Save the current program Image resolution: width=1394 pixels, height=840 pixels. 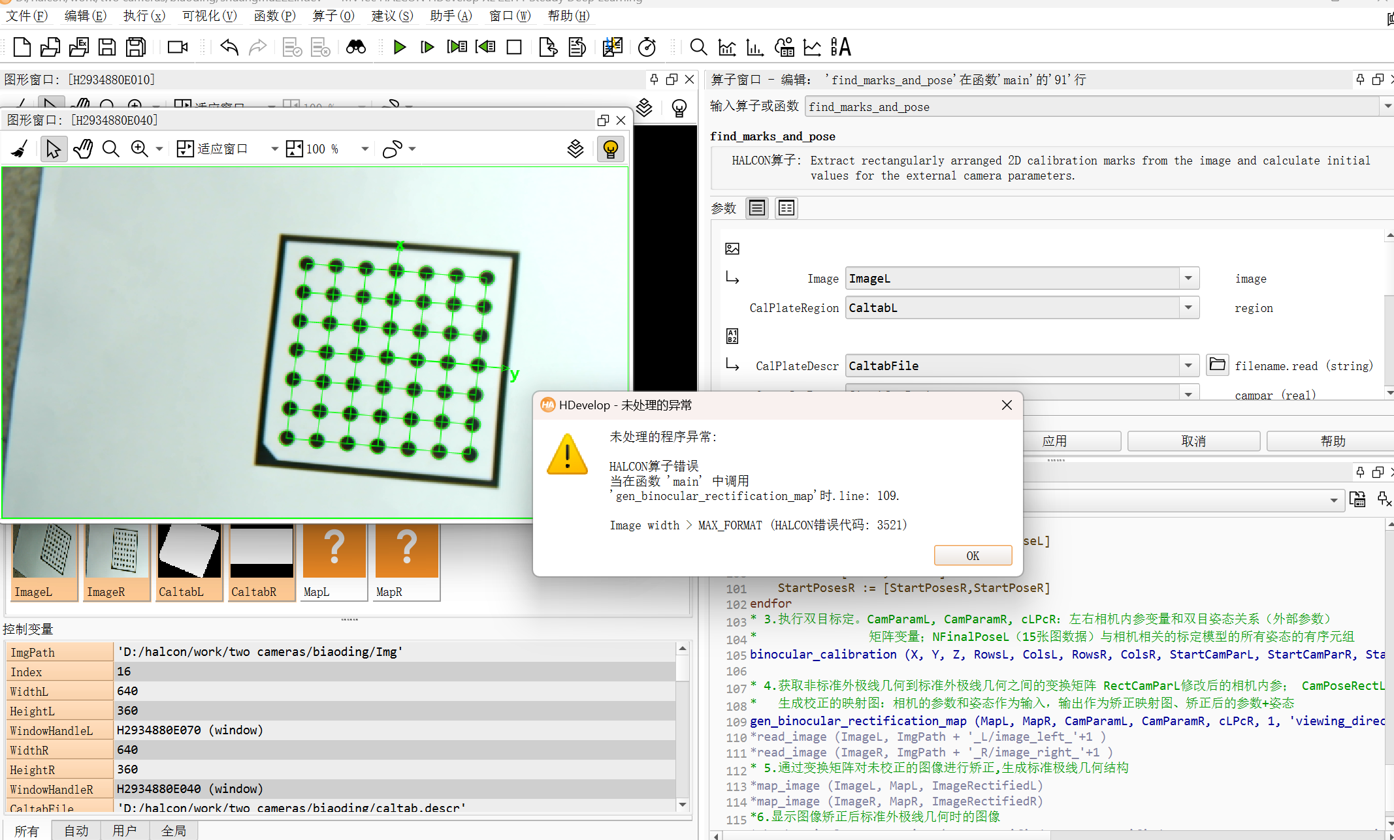pyautogui.click(x=107, y=47)
